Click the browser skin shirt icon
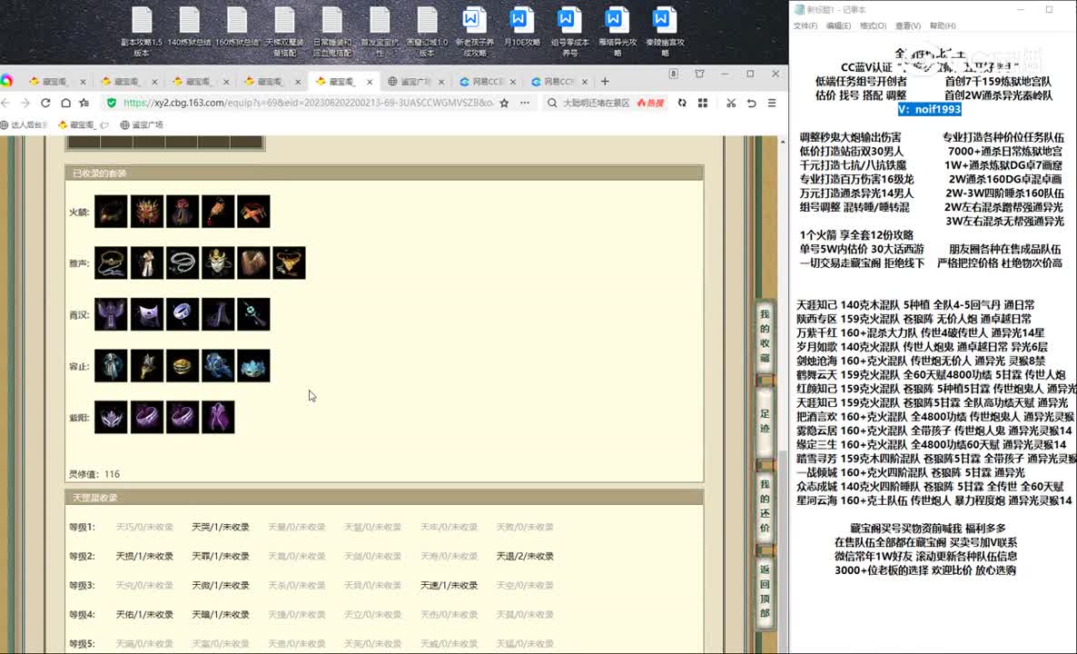 tap(699, 74)
